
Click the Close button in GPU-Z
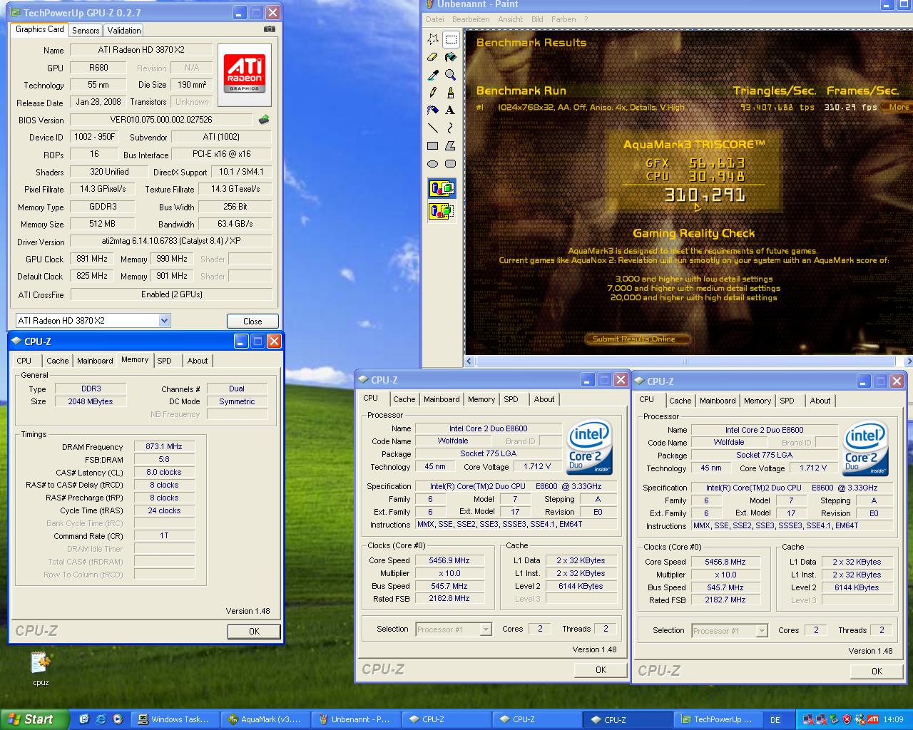pyautogui.click(x=253, y=322)
